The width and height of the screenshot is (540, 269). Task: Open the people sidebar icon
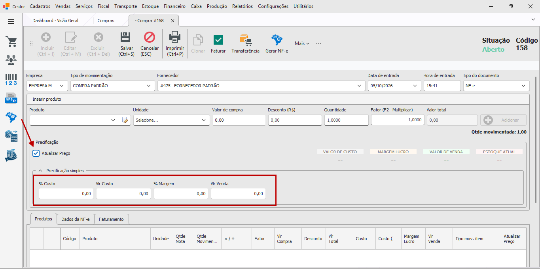click(x=11, y=60)
